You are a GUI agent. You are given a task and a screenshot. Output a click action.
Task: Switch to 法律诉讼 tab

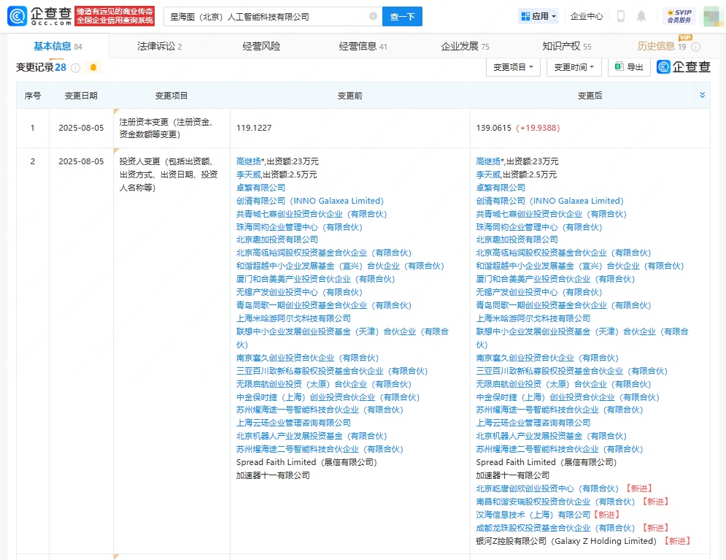coord(159,46)
